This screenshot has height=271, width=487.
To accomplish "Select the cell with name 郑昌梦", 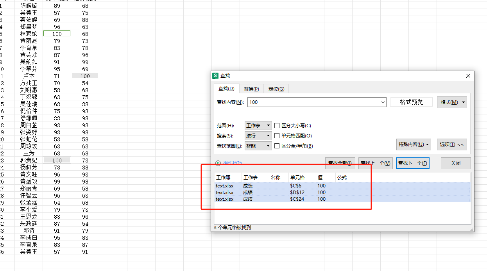I will tap(29, 27).
